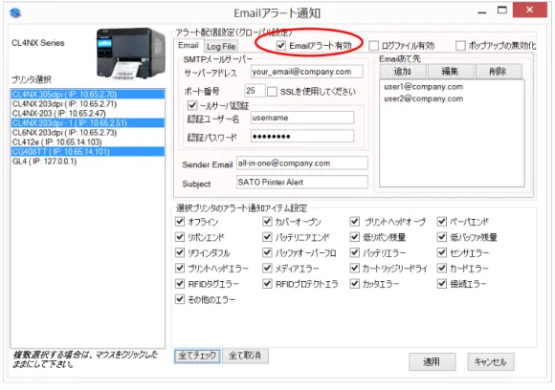Select printer CL4NX-203 (IP: 10.65.2.47)
The image size is (555, 390).
88,113
